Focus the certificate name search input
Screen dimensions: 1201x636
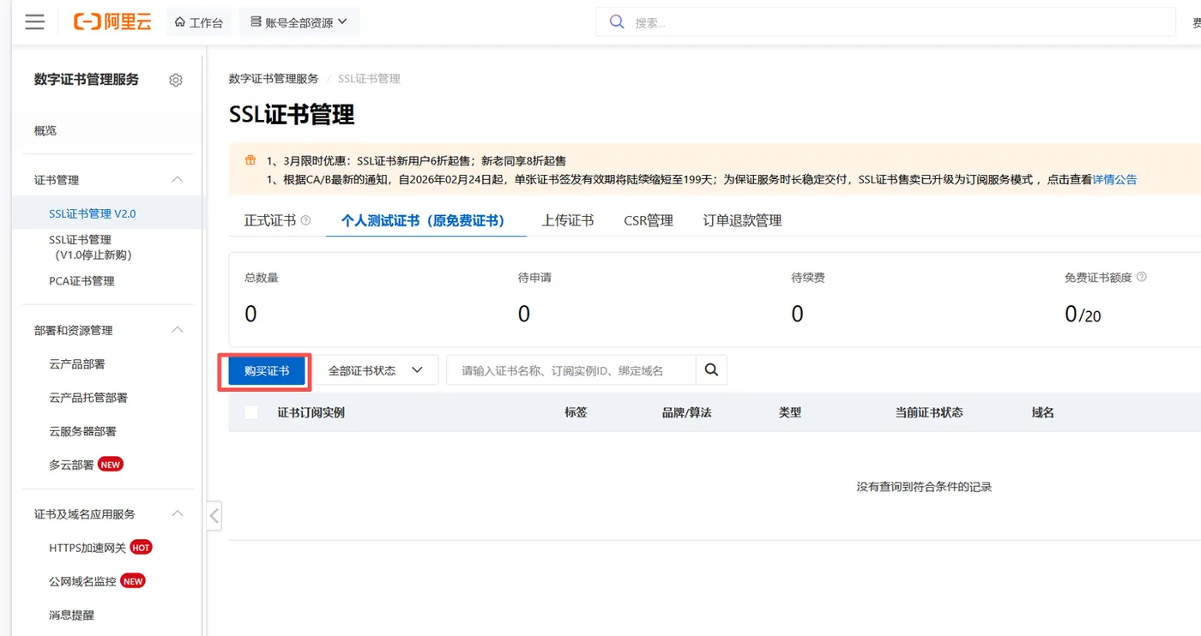[x=571, y=370]
